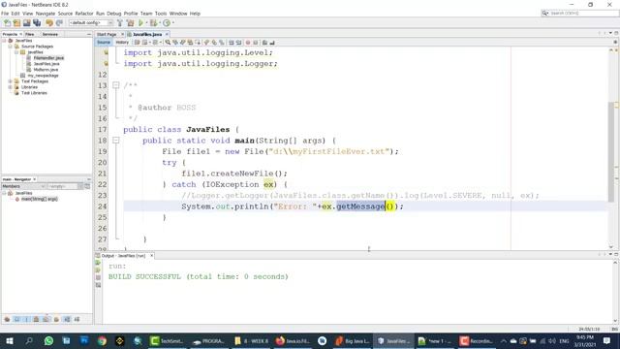The width and height of the screenshot is (620, 349).
Task: Click the ENG language indicator in system tray
Action: [564, 340]
